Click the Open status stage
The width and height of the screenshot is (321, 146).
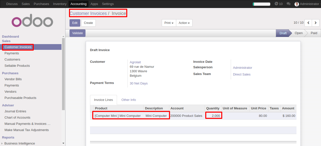(x=298, y=33)
